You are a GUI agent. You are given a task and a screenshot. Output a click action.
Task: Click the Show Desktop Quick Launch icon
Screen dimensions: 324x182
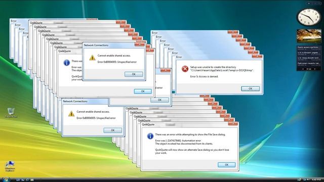[18, 180]
